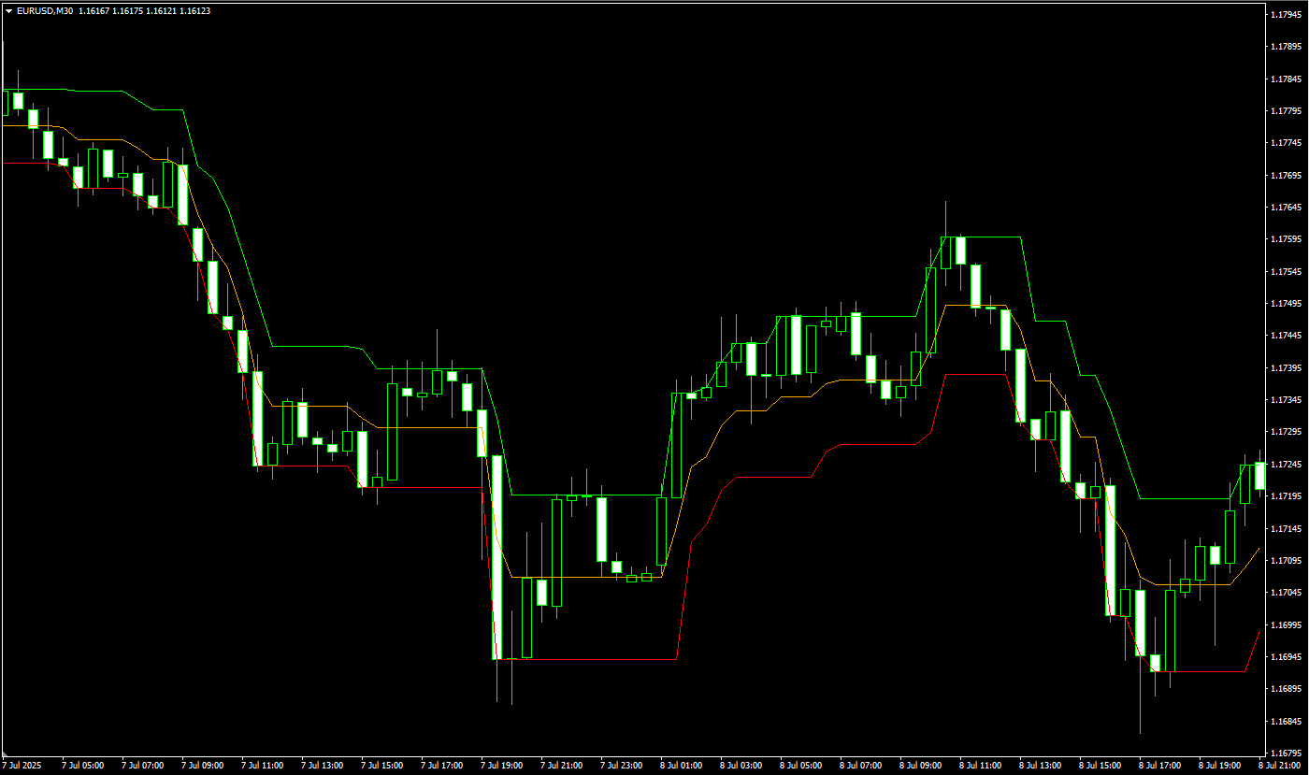Pick the 1.16795 price level label
The height and width of the screenshot is (775, 1309).
(x=1287, y=753)
